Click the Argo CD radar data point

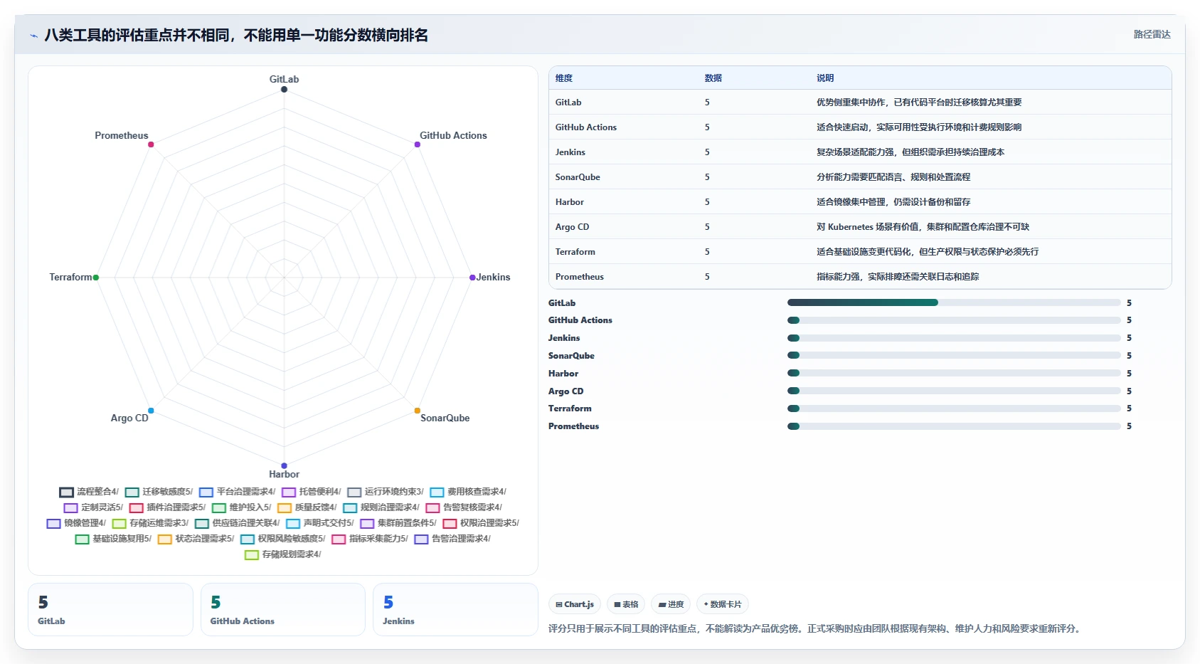click(x=151, y=411)
